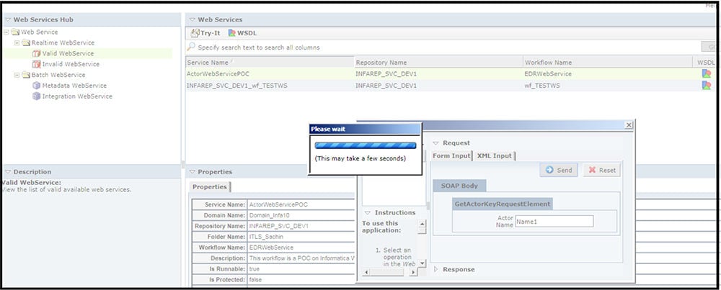This screenshot has width=721, height=290.
Task: Select Integration WebService tree item
Action: point(77,96)
